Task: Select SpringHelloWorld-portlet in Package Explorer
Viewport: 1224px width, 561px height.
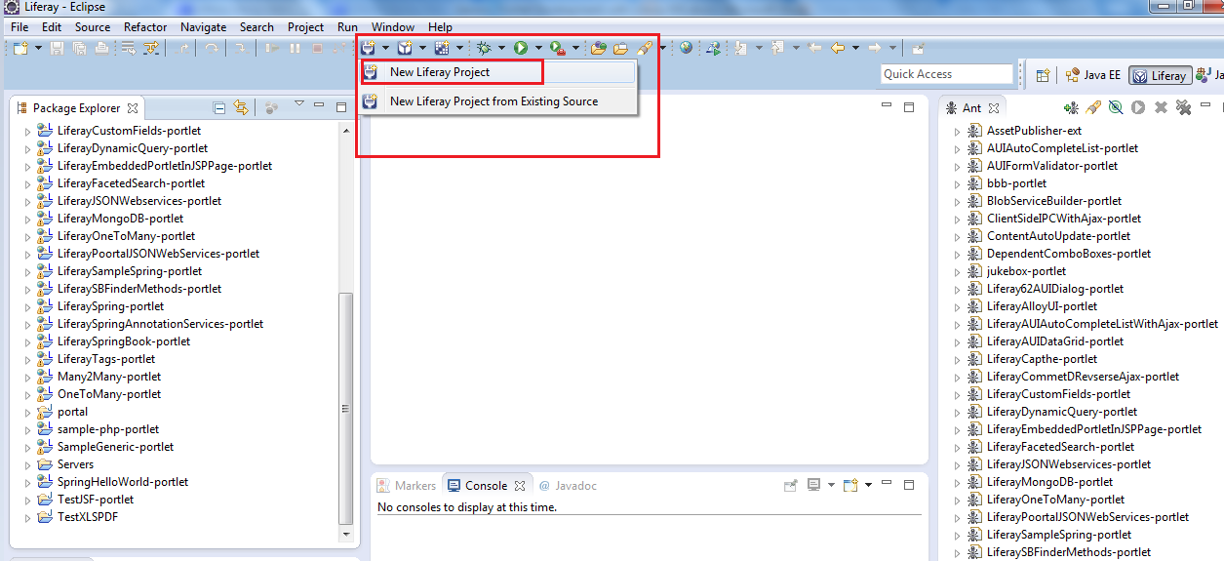Action: pos(123,482)
